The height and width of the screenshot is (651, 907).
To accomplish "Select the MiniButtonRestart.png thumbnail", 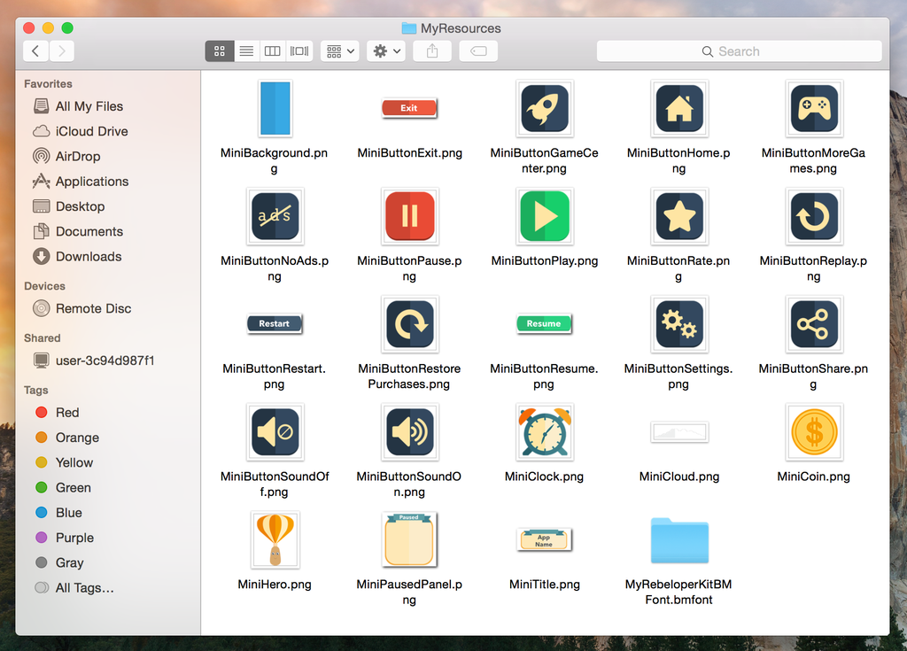I will (x=275, y=323).
